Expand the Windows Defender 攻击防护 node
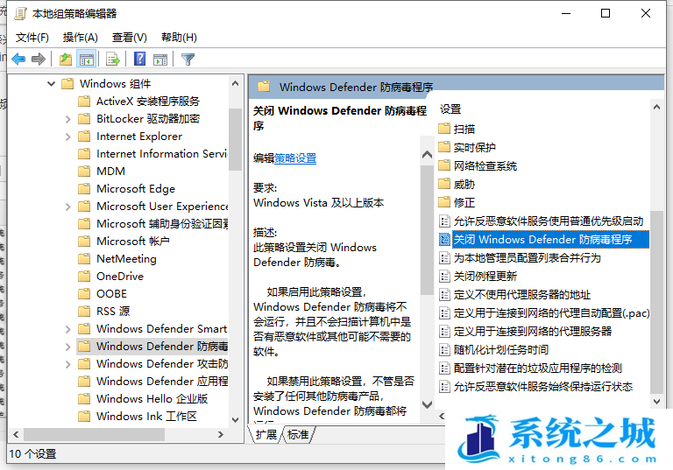The height and width of the screenshot is (470, 673). (67, 364)
